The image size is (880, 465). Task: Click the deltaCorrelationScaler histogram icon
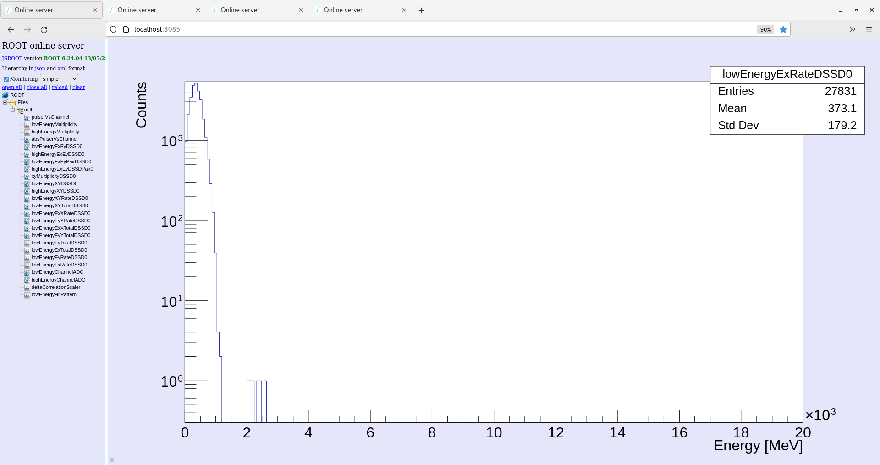pyautogui.click(x=27, y=288)
